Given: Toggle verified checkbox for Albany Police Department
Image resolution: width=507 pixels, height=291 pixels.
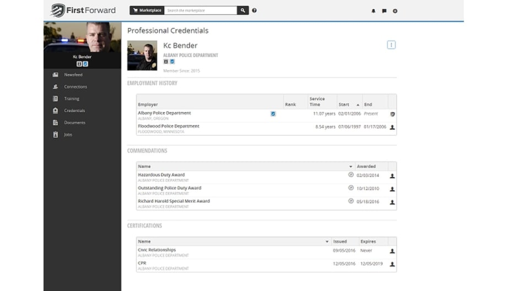Looking at the screenshot, I should tap(273, 114).
